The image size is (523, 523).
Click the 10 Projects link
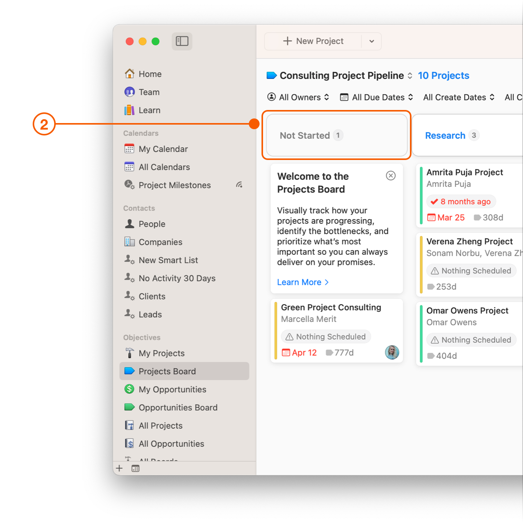443,75
